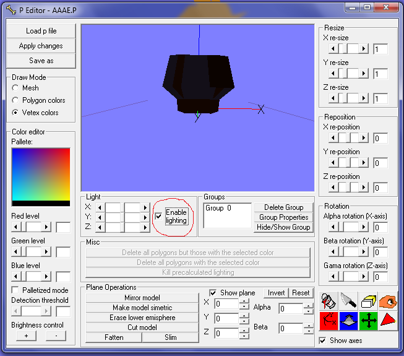Click right arrow of Y re-position scrollbar
Image resolution: width=404 pixels, height=356 pixels.
click(364, 163)
